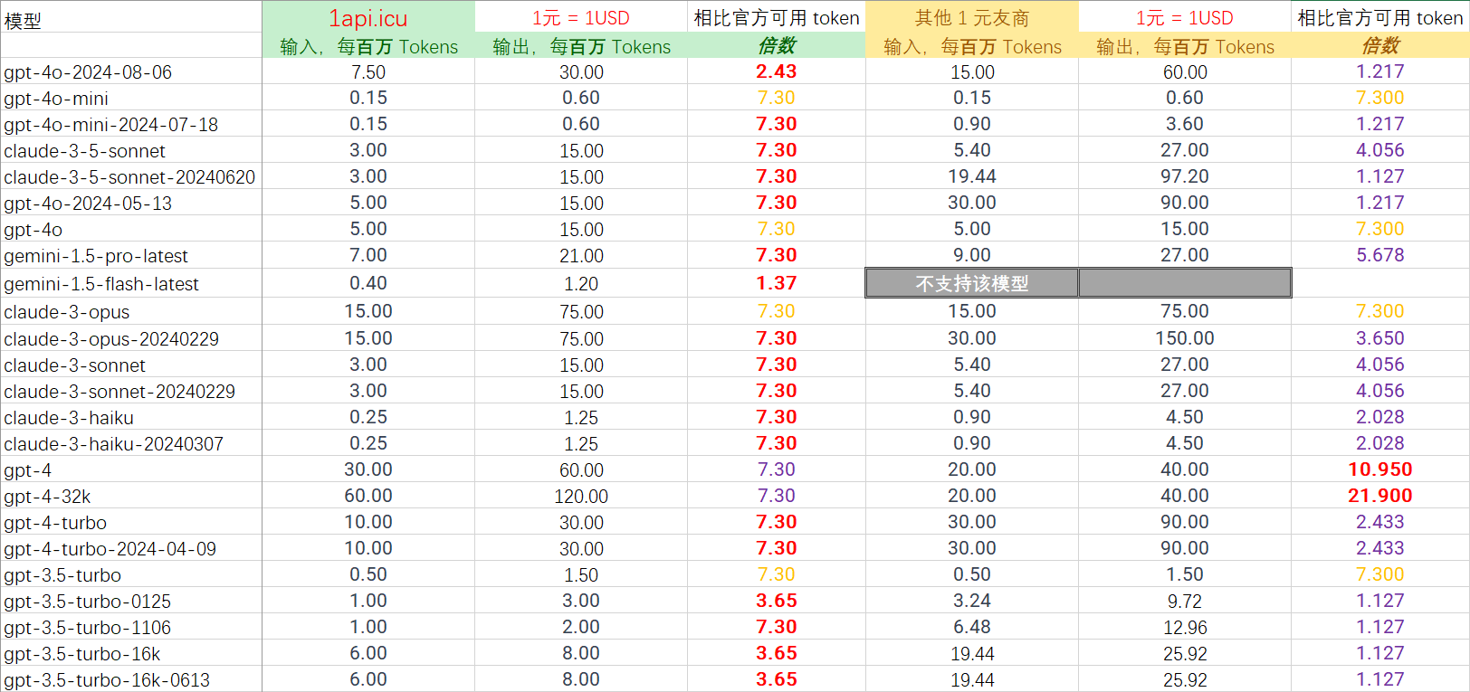The height and width of the screenshot is (692, 1470).
Task: Click the gray 不支持该模型 cell
Action: click(972, 283)
